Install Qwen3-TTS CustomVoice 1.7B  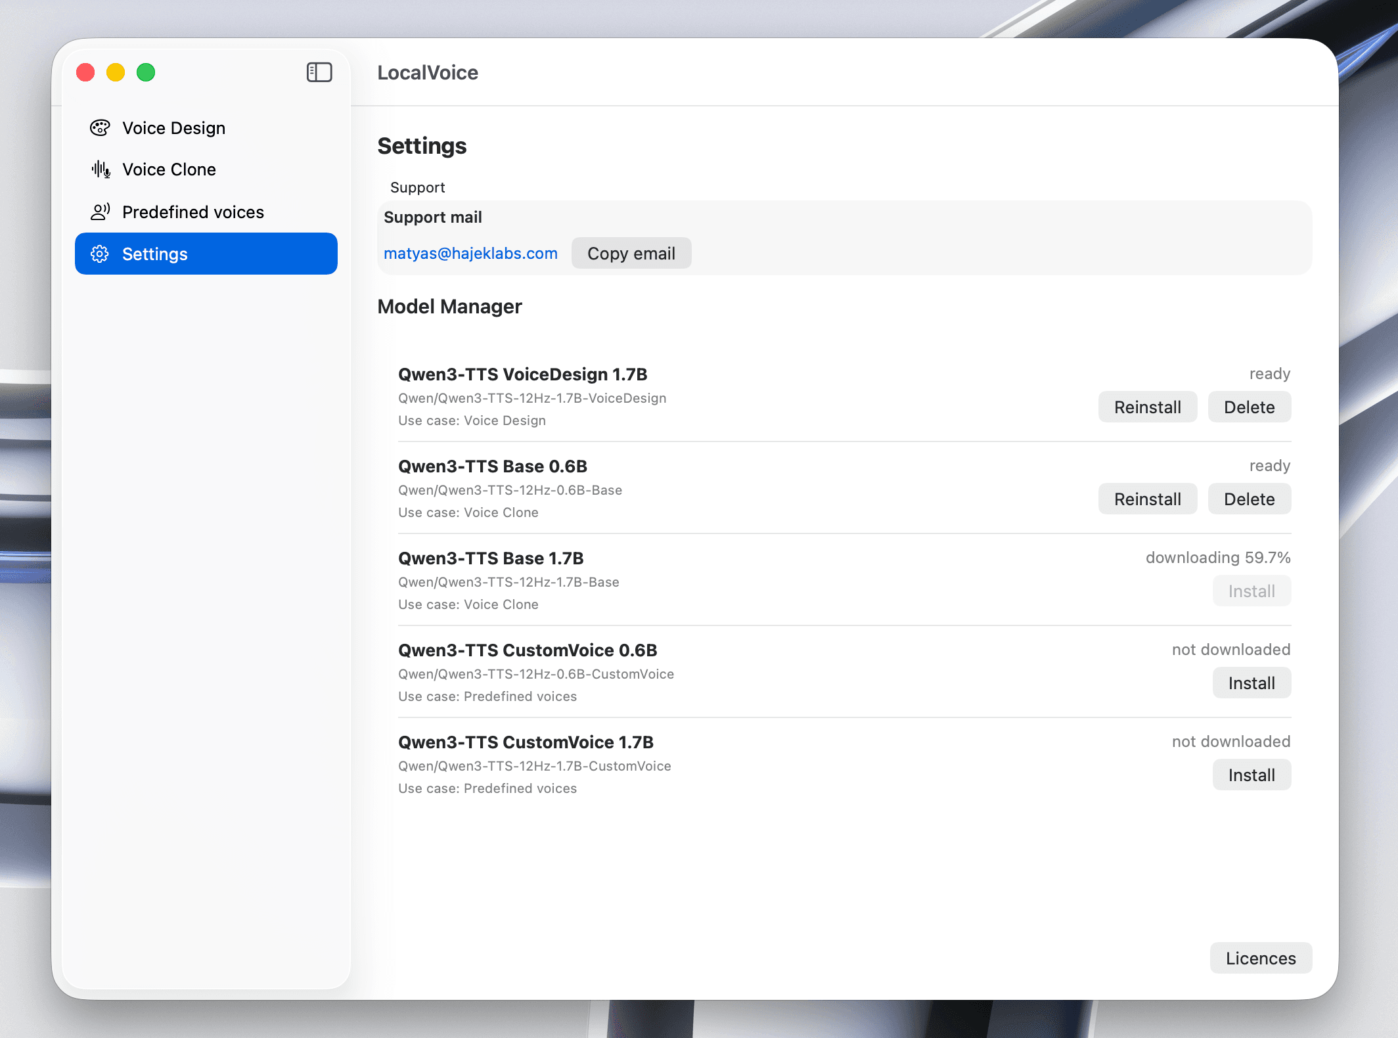coord(1251,775)
